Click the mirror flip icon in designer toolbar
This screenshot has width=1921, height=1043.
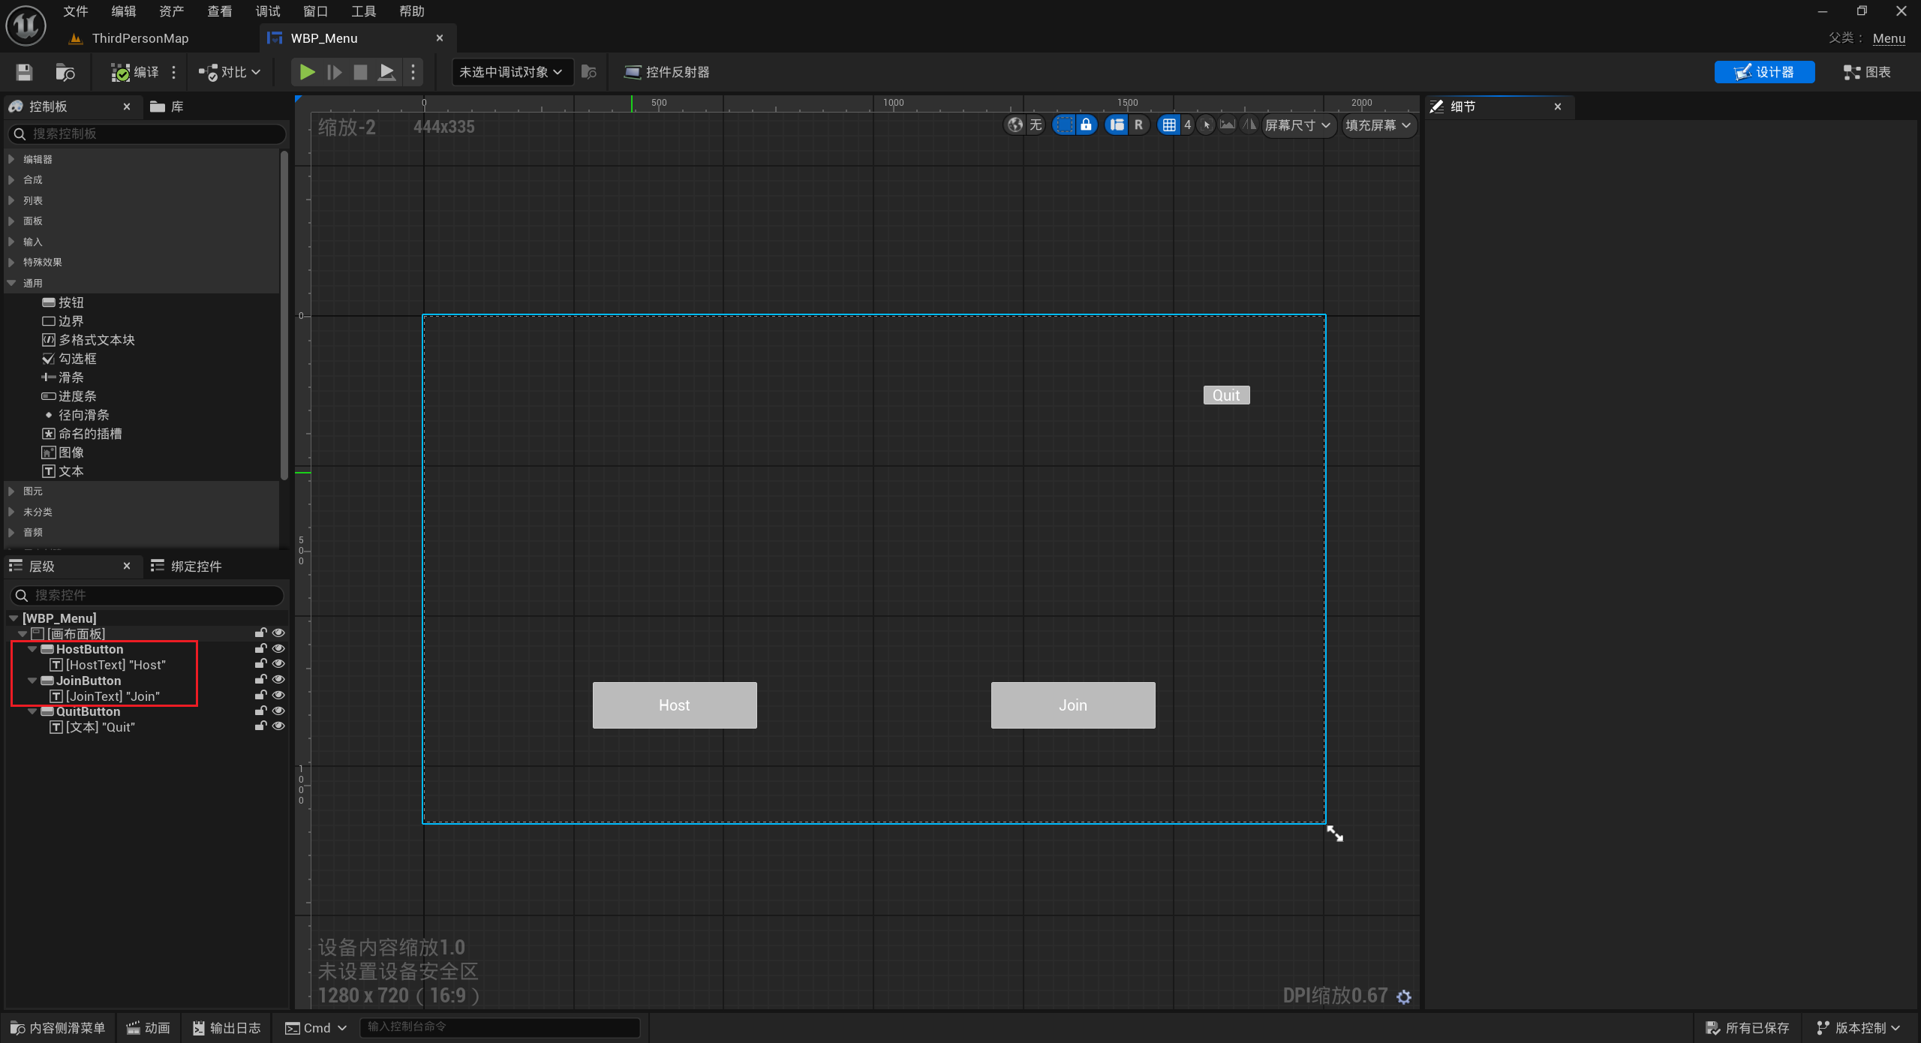tap(1249, 125)
